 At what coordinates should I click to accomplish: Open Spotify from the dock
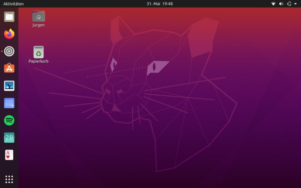coord(9,120)
